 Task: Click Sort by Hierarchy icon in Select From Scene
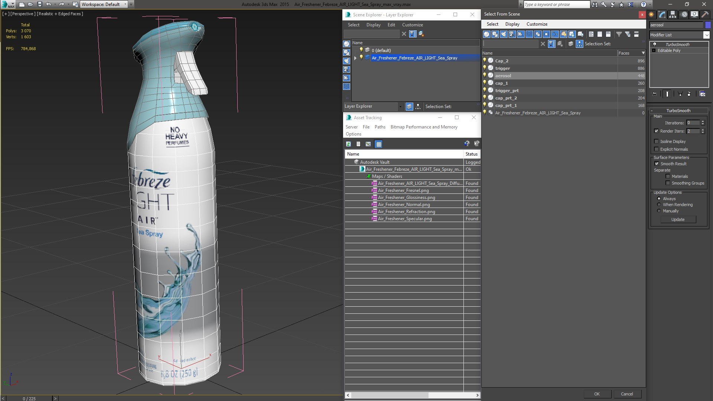click(579, 44)
